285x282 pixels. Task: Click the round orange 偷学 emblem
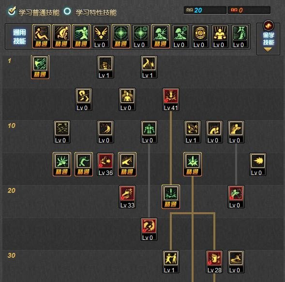[x=269, y=26]
